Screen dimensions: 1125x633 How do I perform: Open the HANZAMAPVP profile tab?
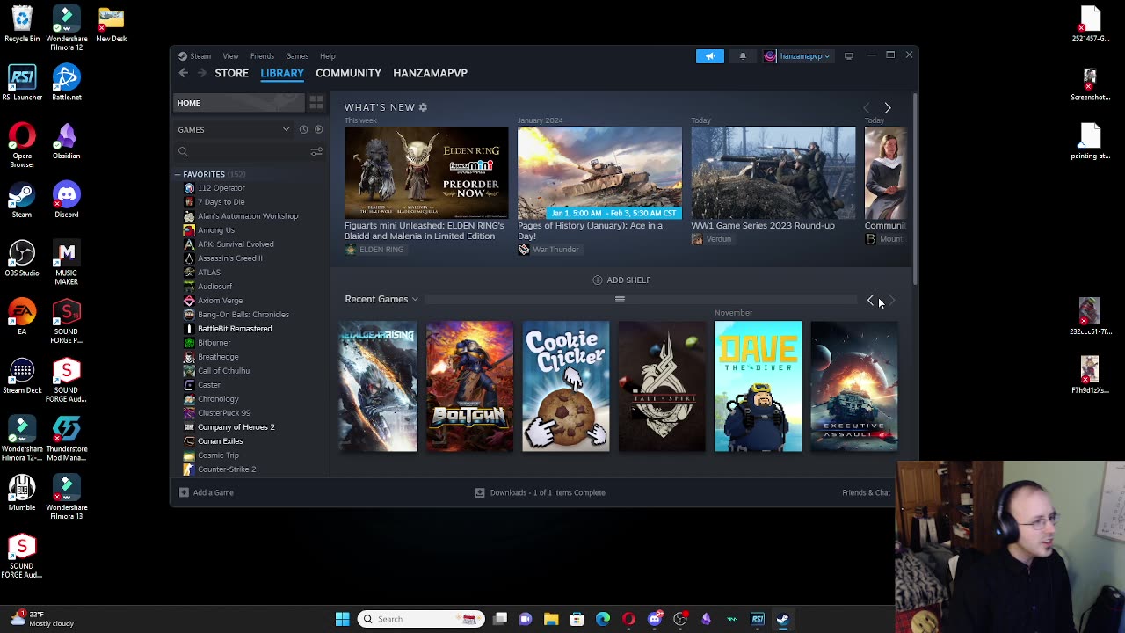[430, 73]
